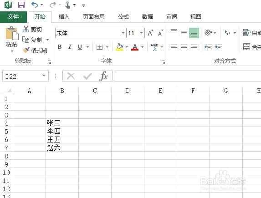Open the 剪贴板 dialog launcher
This screenshot has height=198, width=261.
(49, 62)
